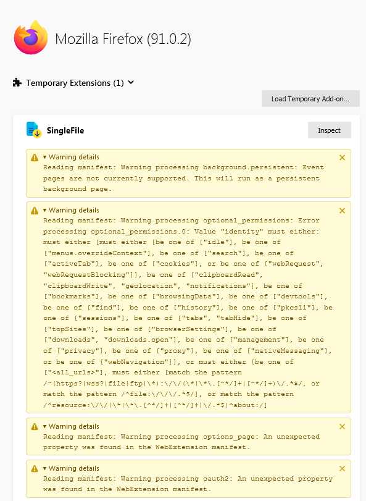366x501 pixels.
Task: Click the Load Temporary Add-on button
Action: coord(310,99)
